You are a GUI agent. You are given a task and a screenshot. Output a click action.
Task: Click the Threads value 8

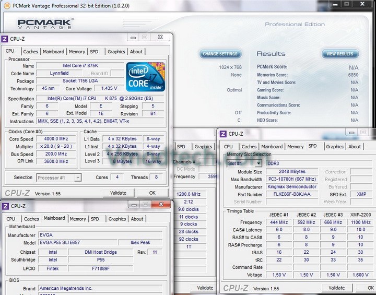pos(156,177)
